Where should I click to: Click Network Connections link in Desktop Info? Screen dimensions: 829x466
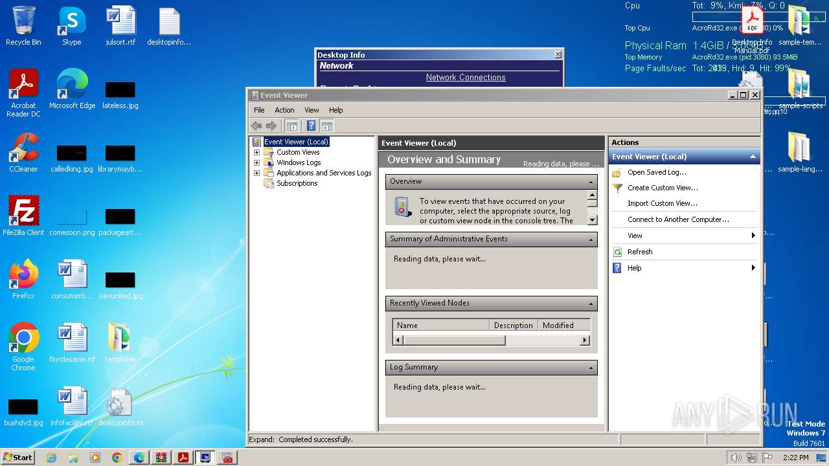pyautogui.click(x=466, y=77)
